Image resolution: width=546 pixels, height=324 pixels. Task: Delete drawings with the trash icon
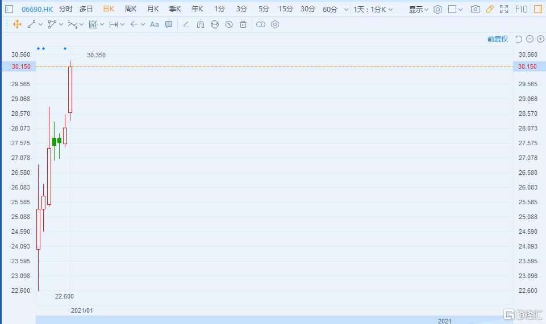click(x=243, y=24)
